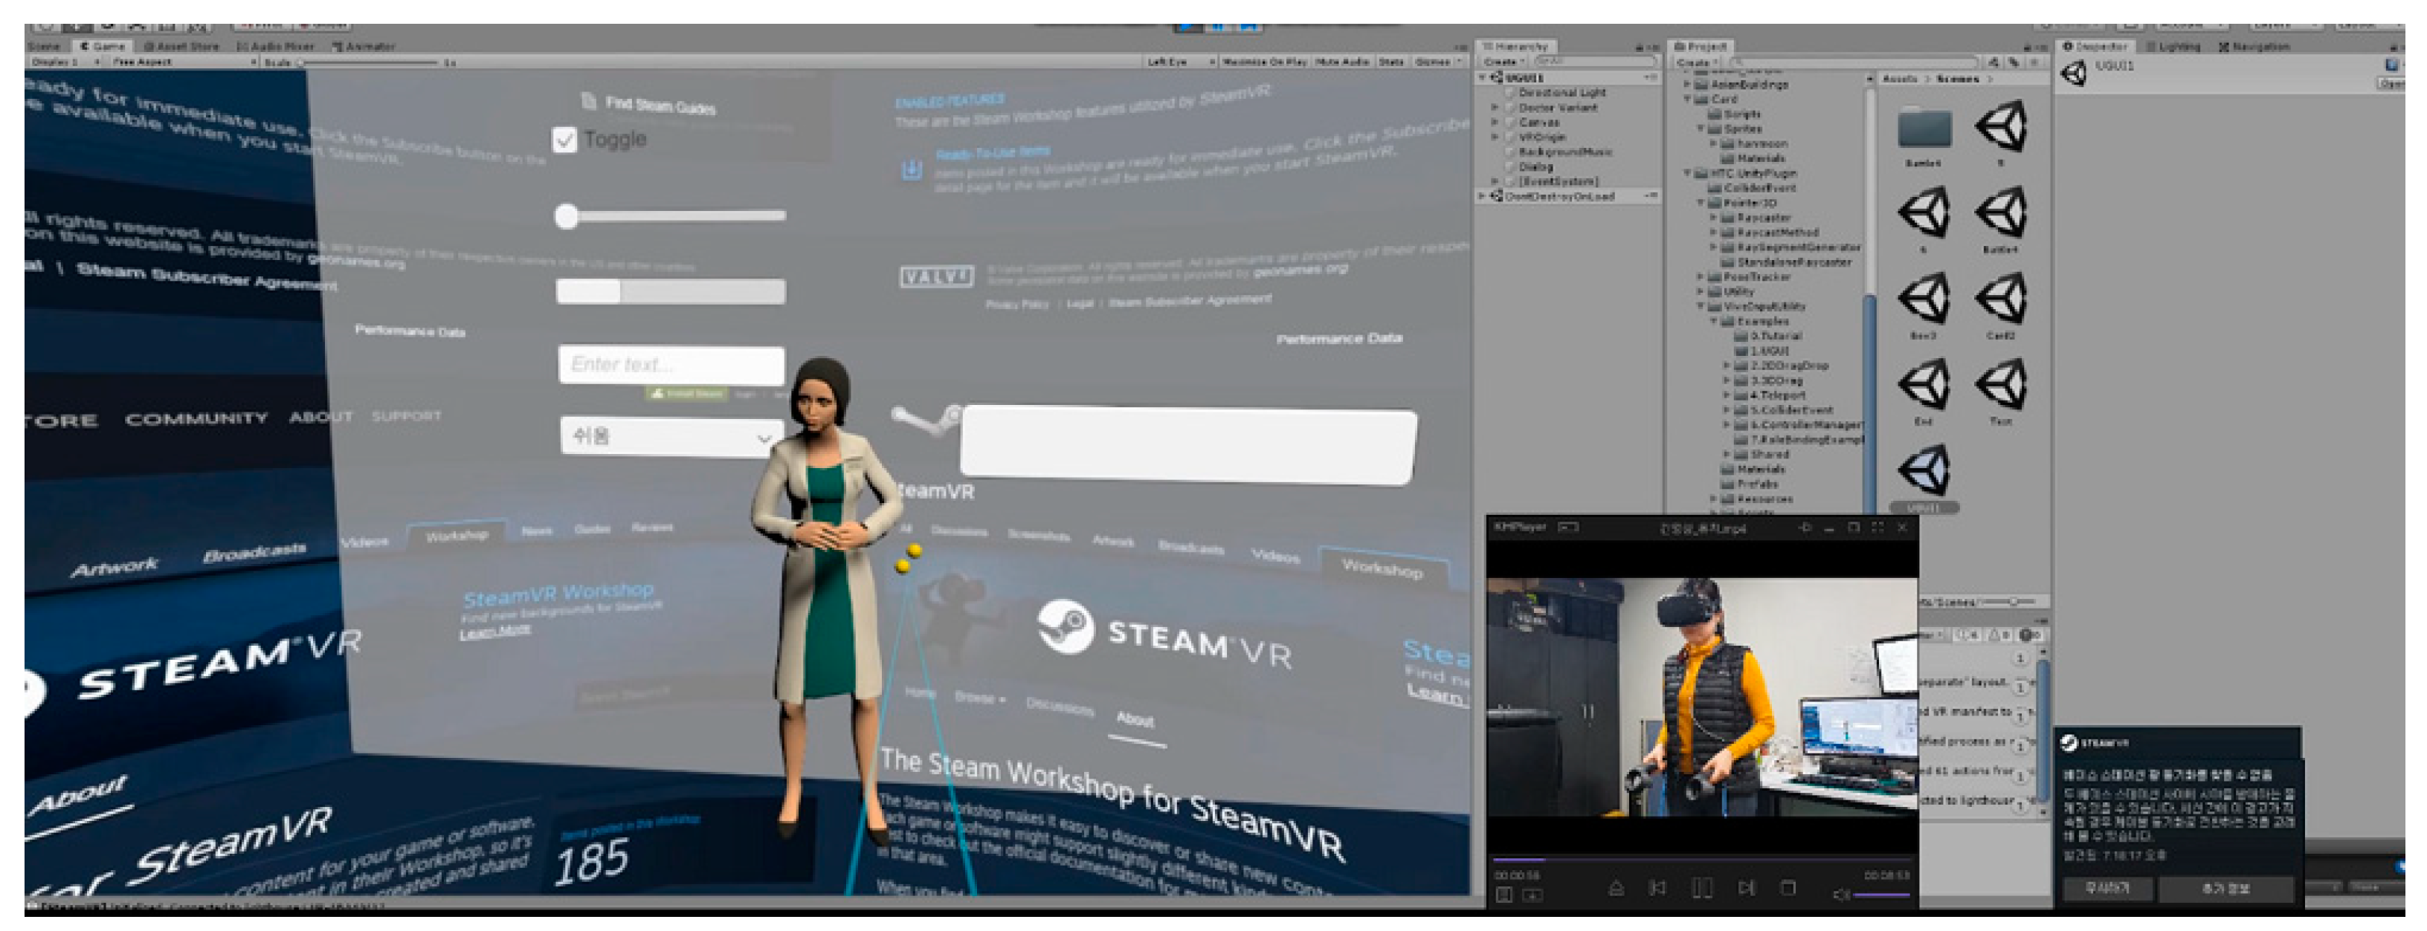Uncheck the Toggle checkbox in game view

click(564, 140)
